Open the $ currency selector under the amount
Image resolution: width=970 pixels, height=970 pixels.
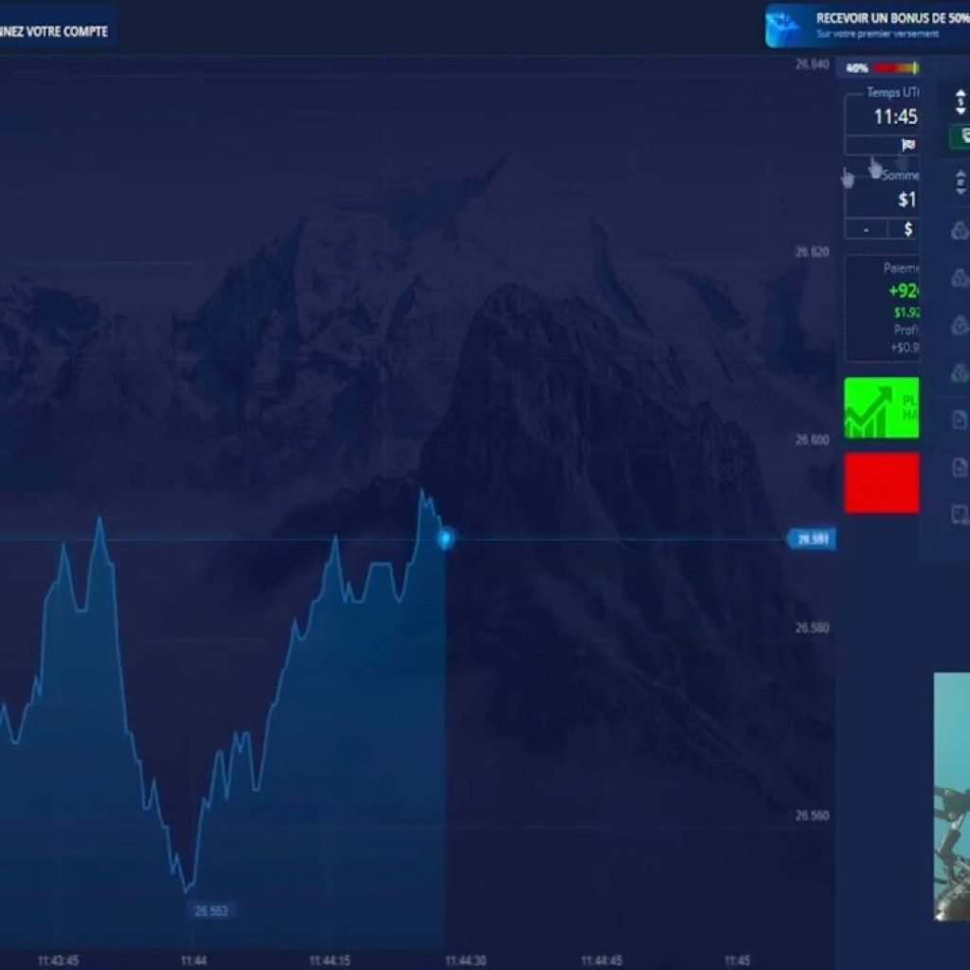click(x=907, y=229)
